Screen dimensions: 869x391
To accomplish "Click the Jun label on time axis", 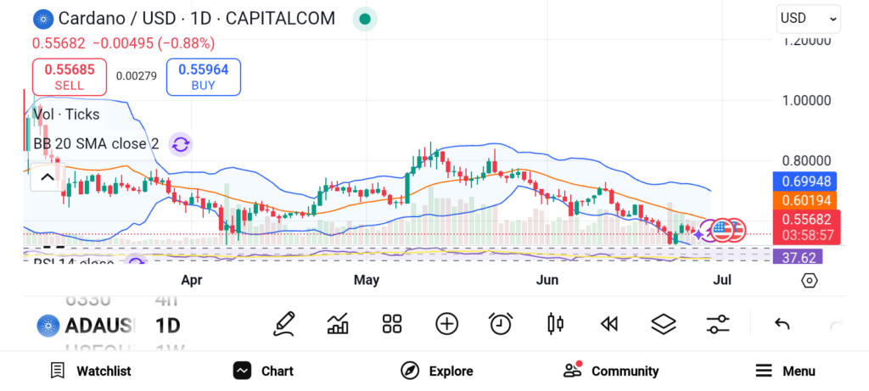I will coord(547,280).
